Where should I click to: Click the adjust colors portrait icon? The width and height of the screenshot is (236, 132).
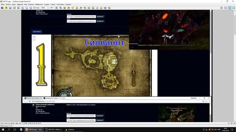click(x=77, y=8)
